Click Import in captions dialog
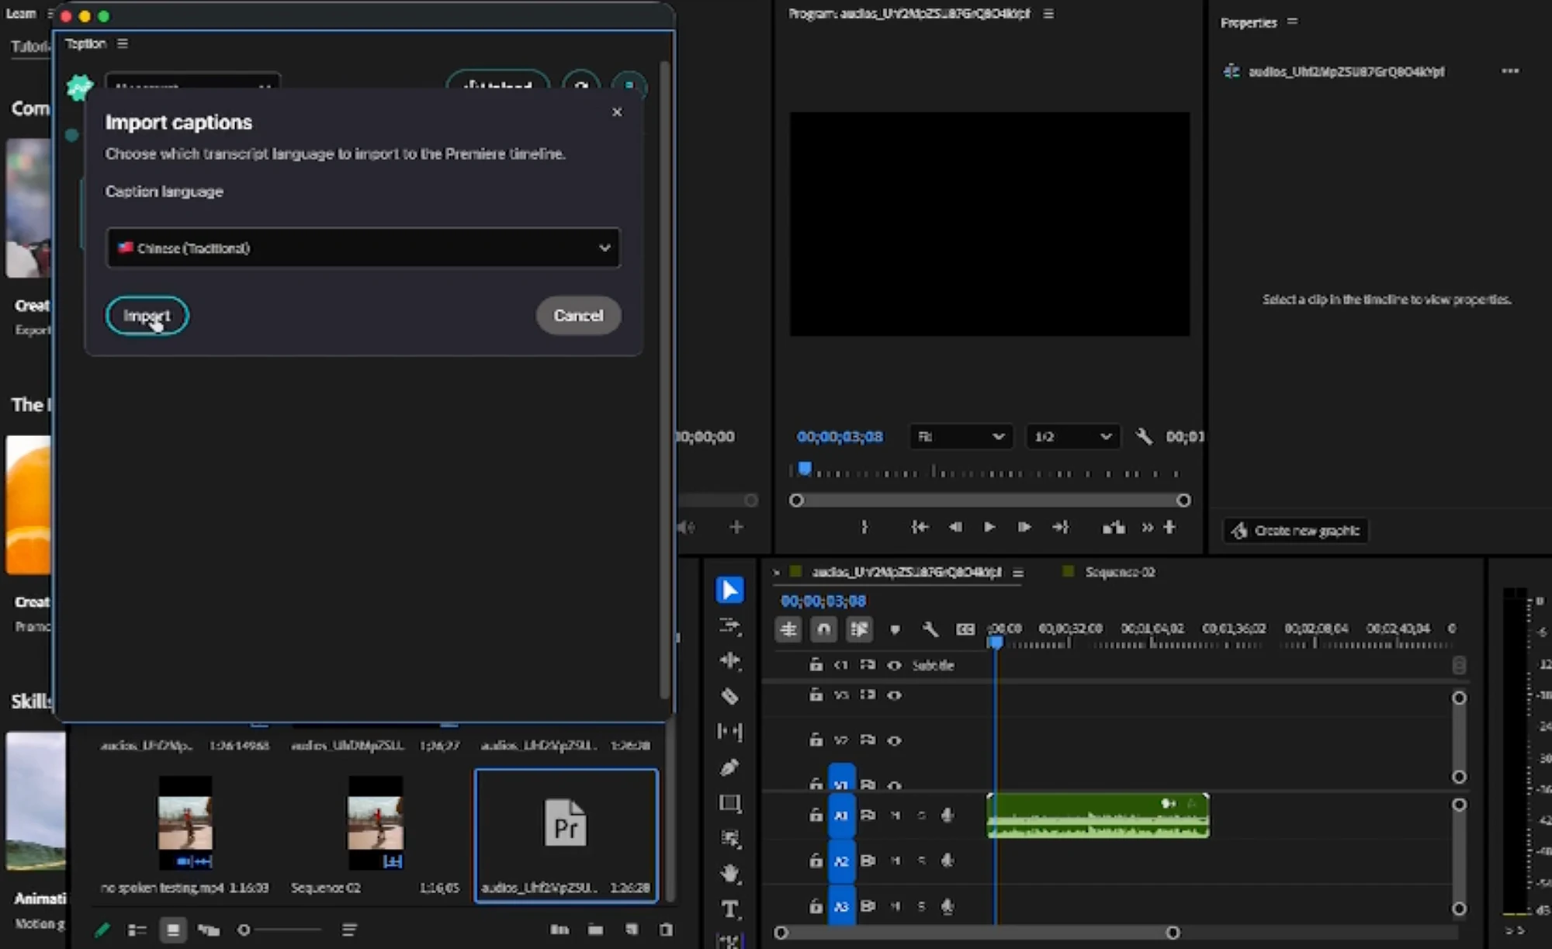This screenshot has height=949, width=1552. pyautogui.click(x=147, y=316)
